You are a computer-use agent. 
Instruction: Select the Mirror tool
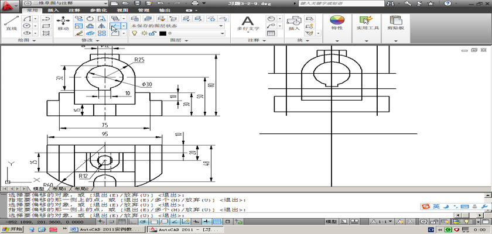click(x=102, y=26)
